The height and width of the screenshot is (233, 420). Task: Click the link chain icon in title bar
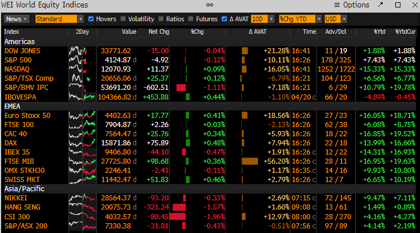tap(210, 5)
